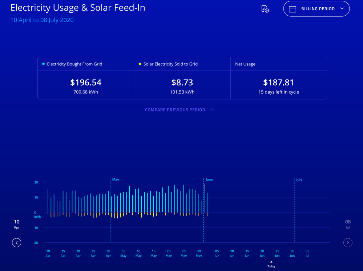
Task: Open the Billing Period dropdown chevron
Action: [x=342, y=9]
